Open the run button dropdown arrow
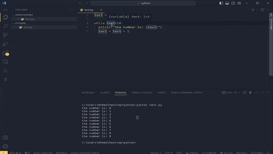This screenshot has height=154, width=273. [x=257, y=10]
